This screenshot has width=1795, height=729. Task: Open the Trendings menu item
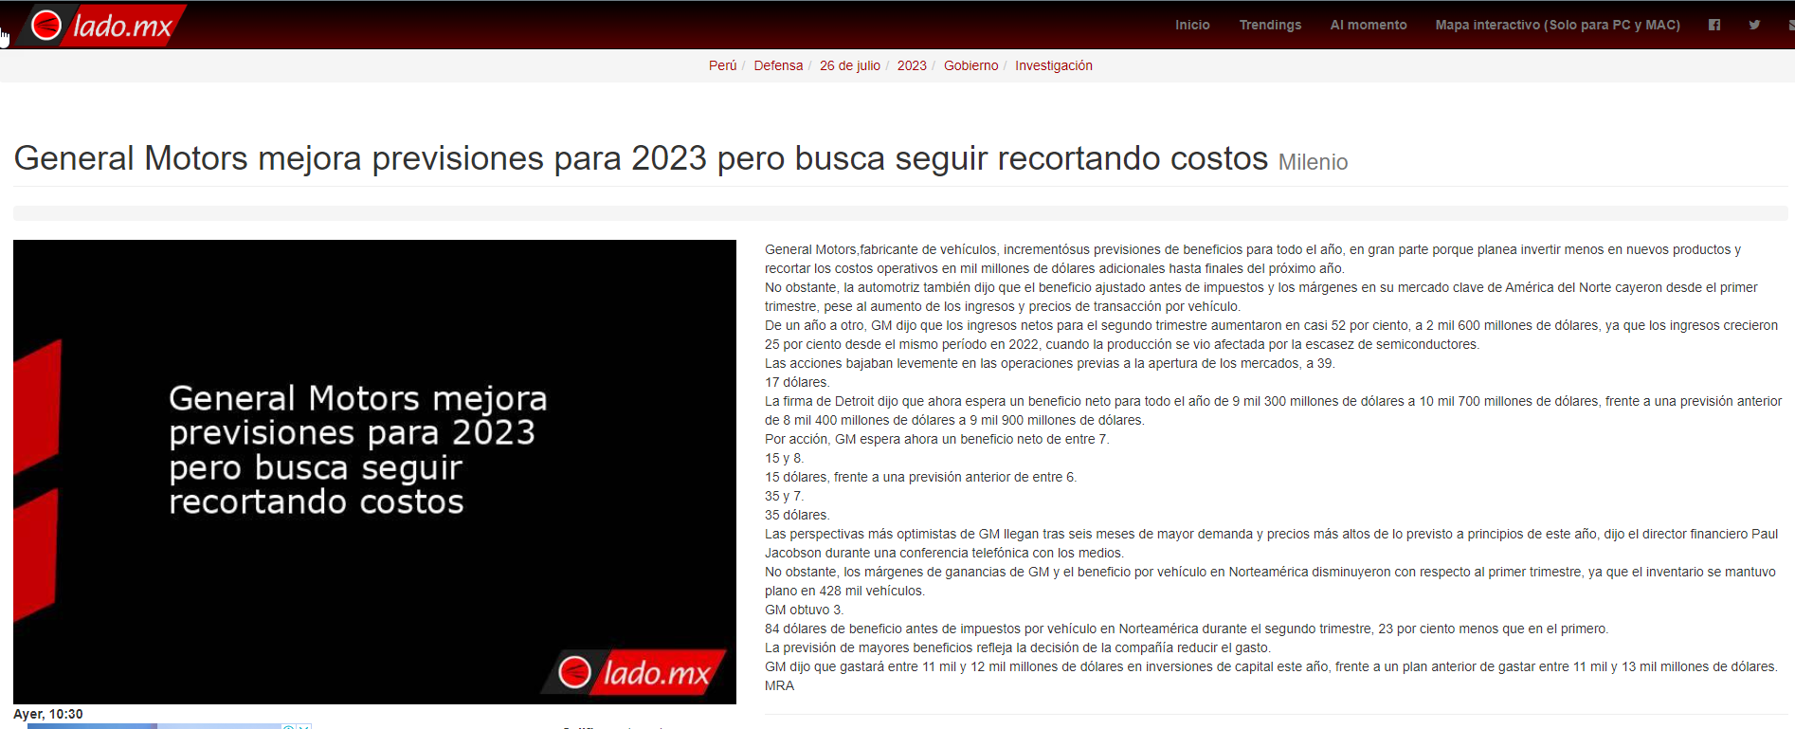[1270, 25]
